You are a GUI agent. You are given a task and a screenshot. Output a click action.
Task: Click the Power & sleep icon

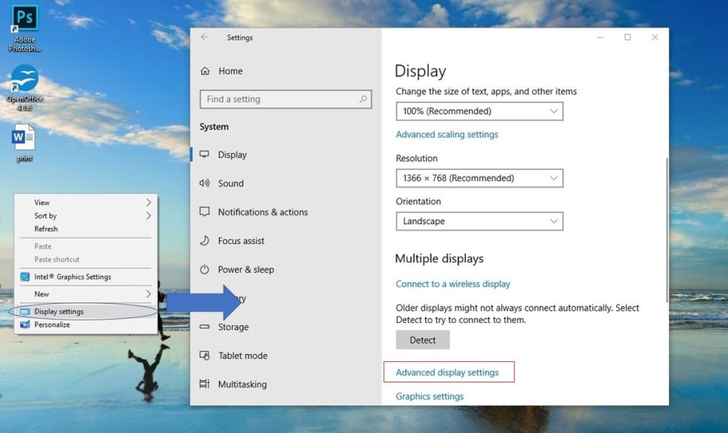pos(205,269)
